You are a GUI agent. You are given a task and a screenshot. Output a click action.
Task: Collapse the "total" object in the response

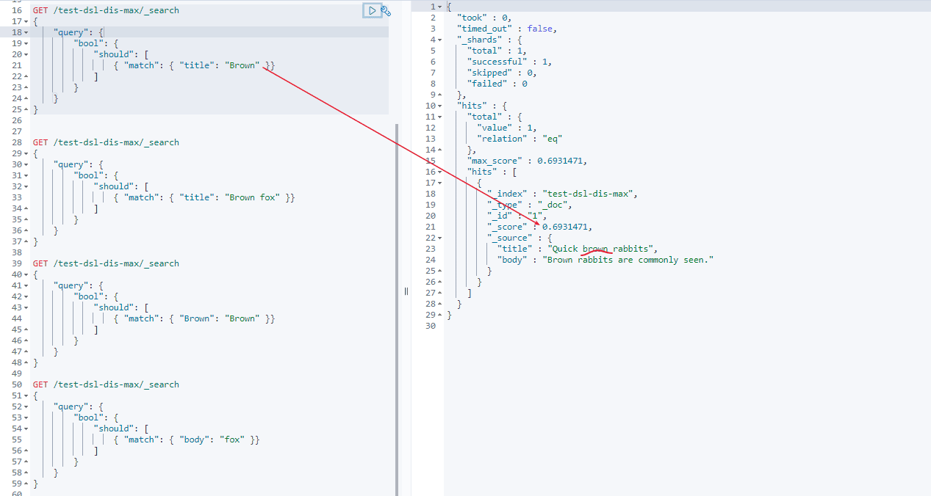tap(439, 117)
